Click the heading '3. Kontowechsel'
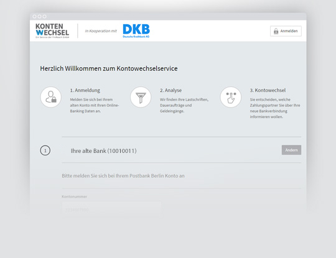Image resolution: width=336 pixels, height=258 pixels. coord(268,90)
